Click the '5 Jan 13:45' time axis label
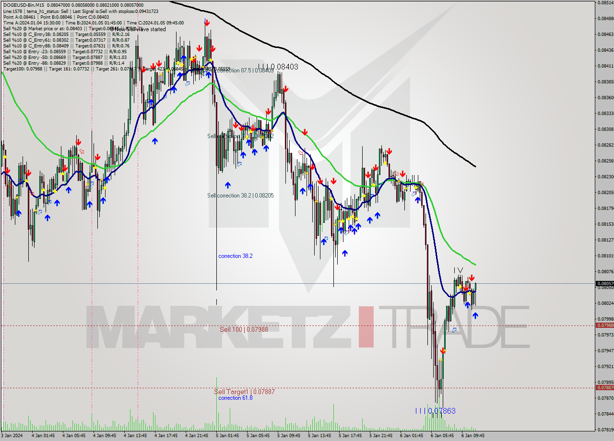Viewport: 614px width, 441px height. (x=319, y=436)
